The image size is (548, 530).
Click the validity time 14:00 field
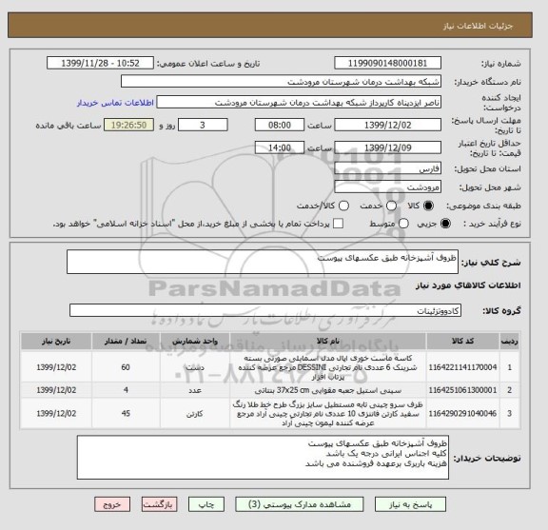[x=280, y=147]
